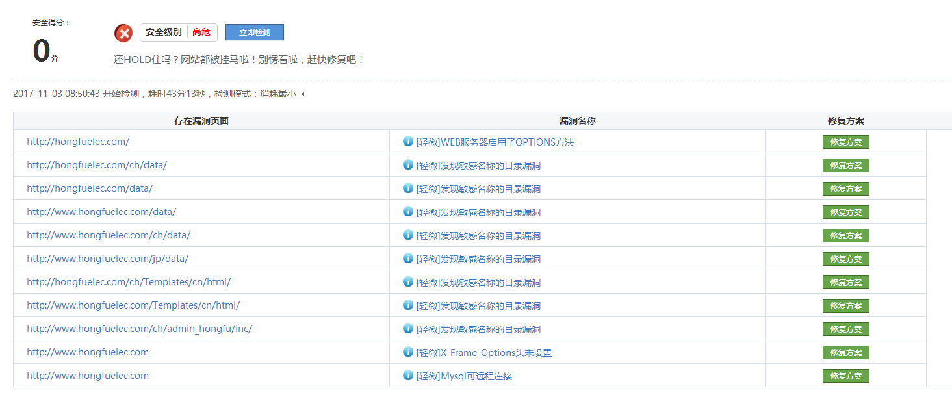Open the http://www.hongfuelec.com/ch/admin_hongfu/inc/ link
The width and height of the screenshot is (952, 410).
pyautogui.click(x=140, y=329)
